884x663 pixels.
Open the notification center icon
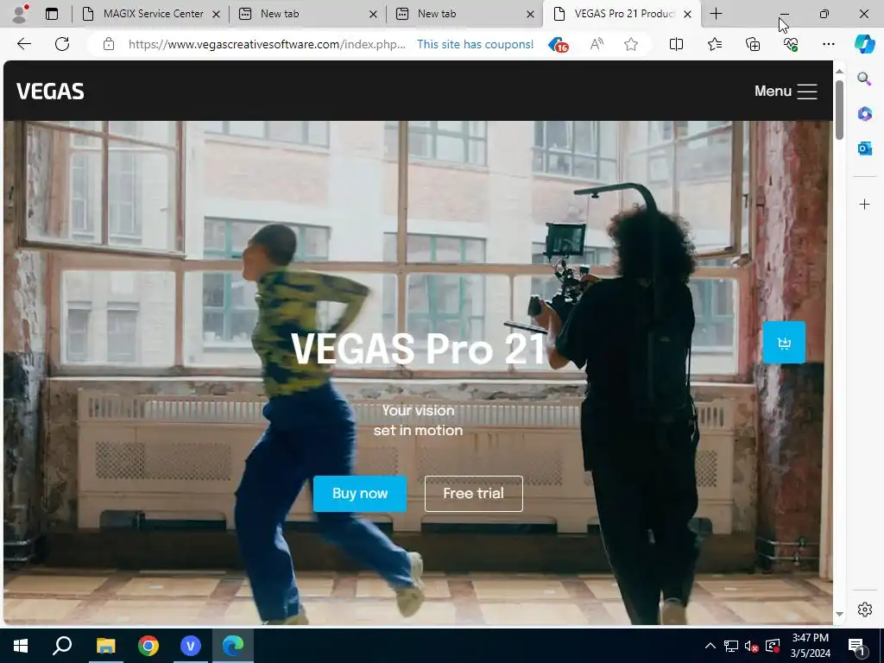click(857, 647)
